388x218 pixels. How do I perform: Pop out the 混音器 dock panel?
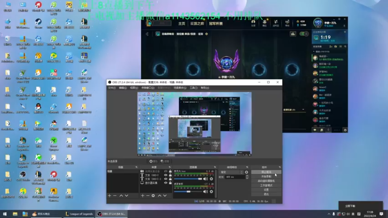point(215,167)
